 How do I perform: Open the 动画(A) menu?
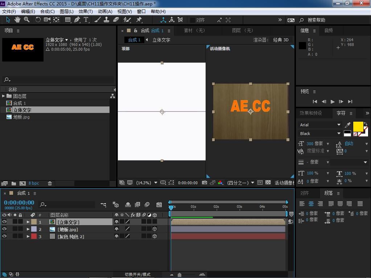click(x=105, y=12)
